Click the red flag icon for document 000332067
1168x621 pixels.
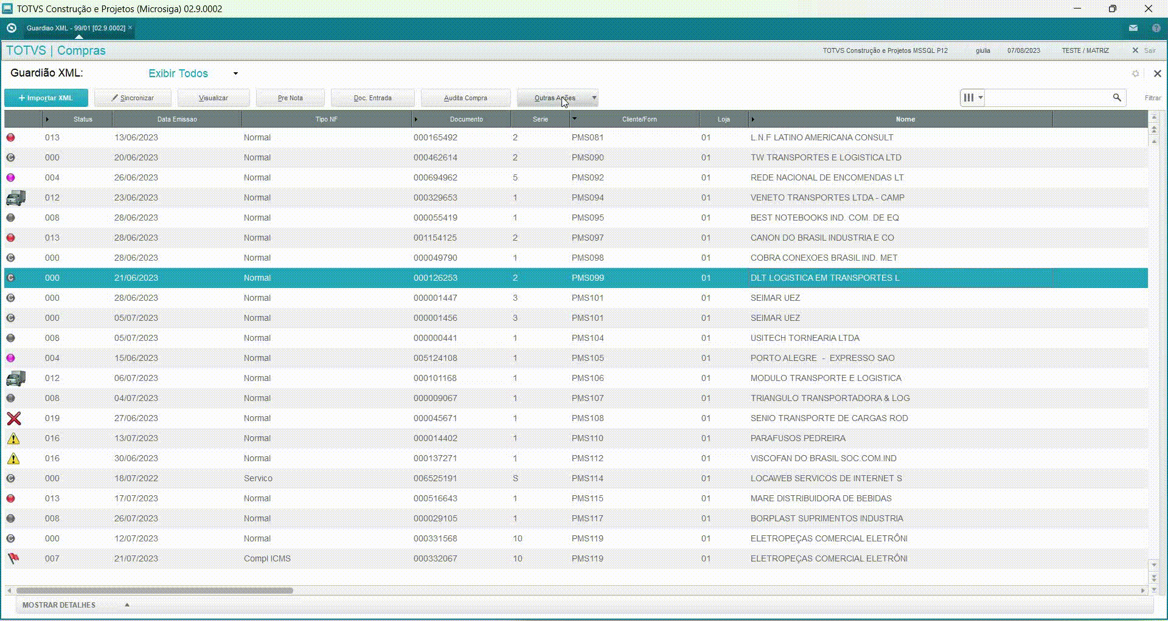(13, 558)
